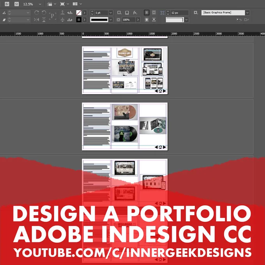
Task: Click the 12.5% zoom level field
Action: [28, 4]
